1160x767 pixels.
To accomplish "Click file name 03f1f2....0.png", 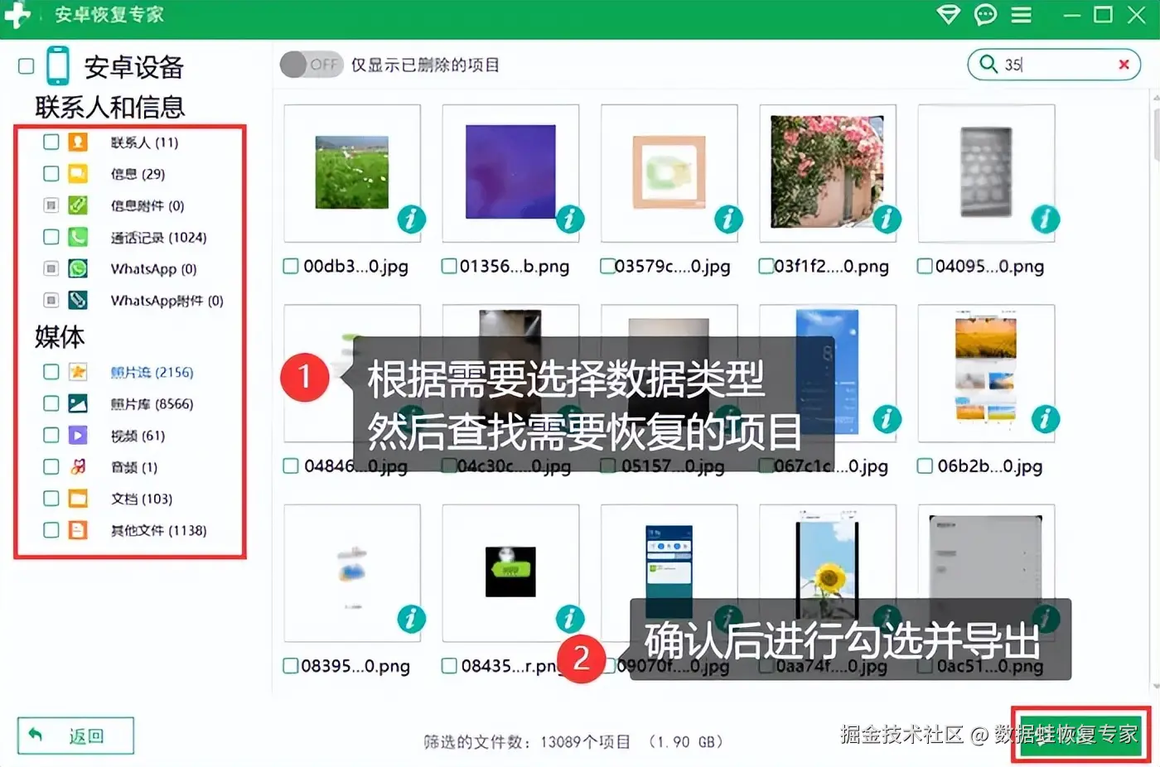I will click(x=831, y=267).
